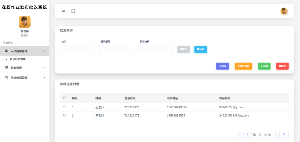Click the 教师信息列表 panel heading

[x=69, y=84]
